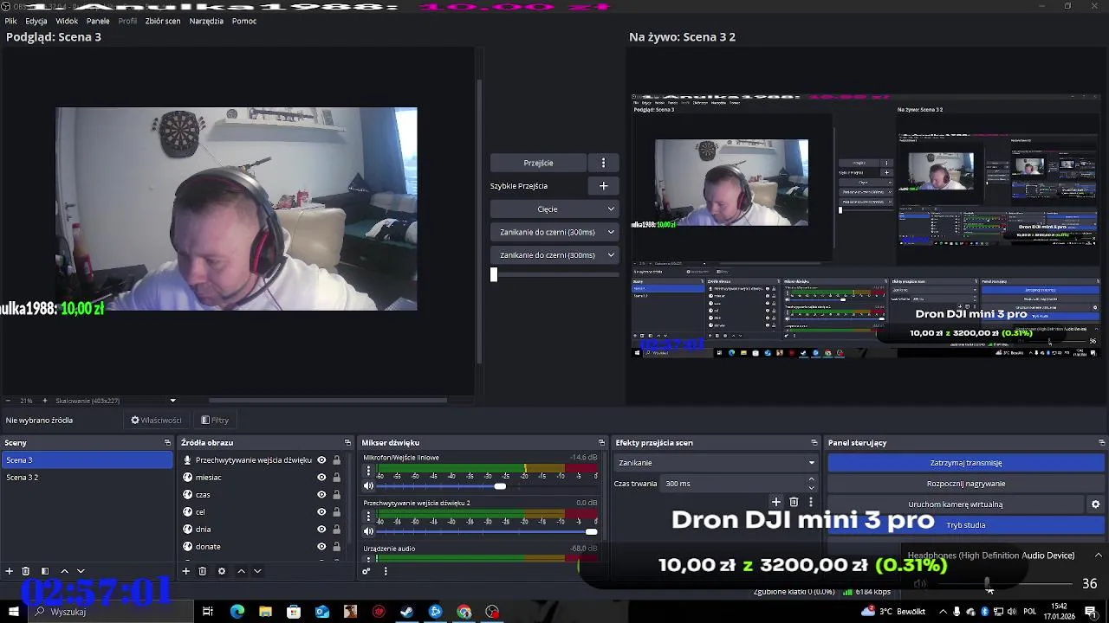Toggle Tryb studia button

965,525
